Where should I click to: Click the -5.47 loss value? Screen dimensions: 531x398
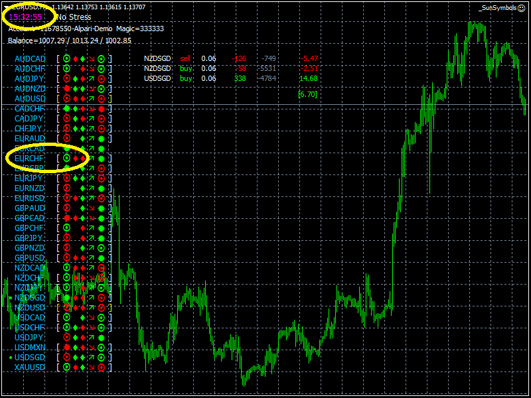pyautogui.click(x=309, y=58)
